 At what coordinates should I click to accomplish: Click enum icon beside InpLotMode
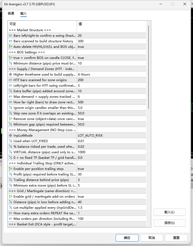[10, 135]
